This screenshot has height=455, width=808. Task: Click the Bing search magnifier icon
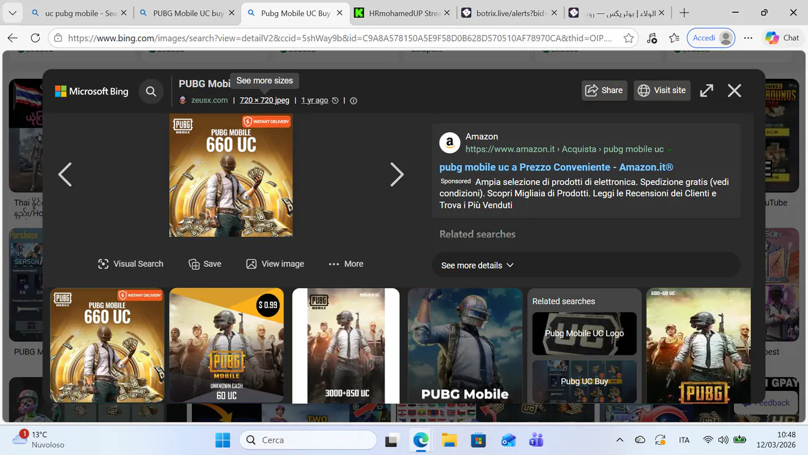point(151,91)
